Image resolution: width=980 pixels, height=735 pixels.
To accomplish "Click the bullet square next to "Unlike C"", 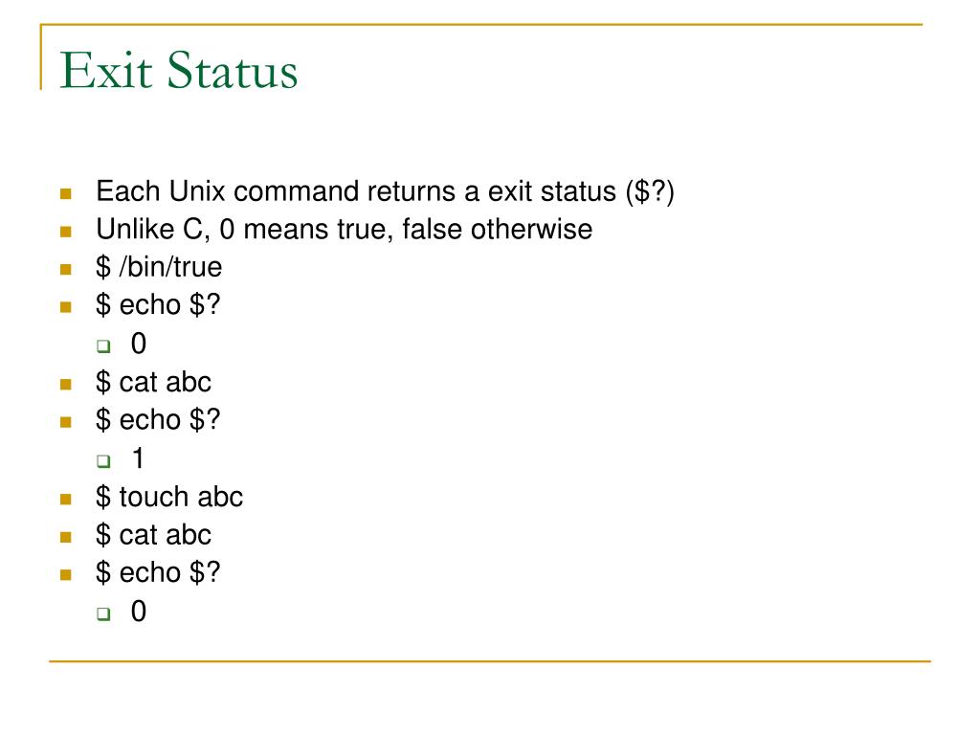I will pos(66,232).
